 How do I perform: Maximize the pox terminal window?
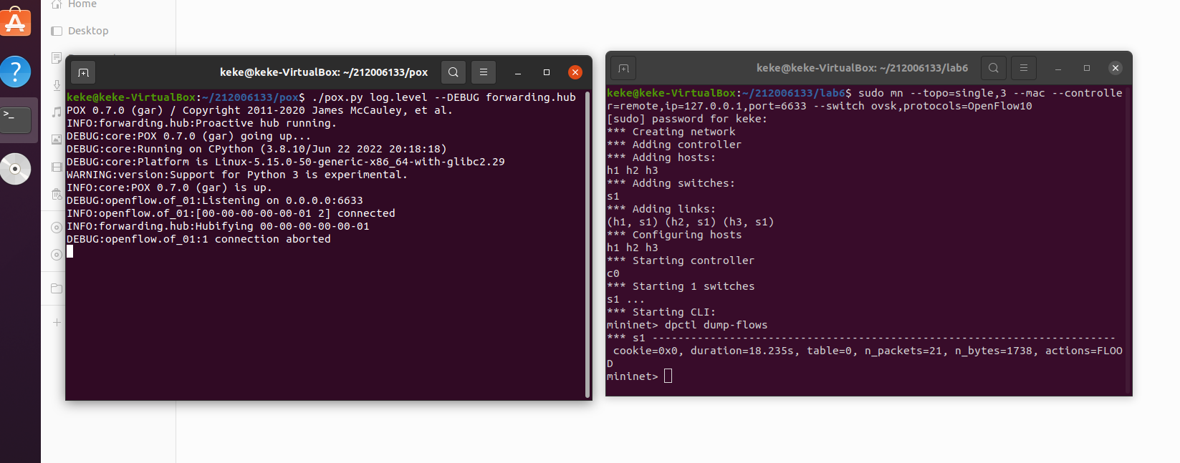click(547, 72)
